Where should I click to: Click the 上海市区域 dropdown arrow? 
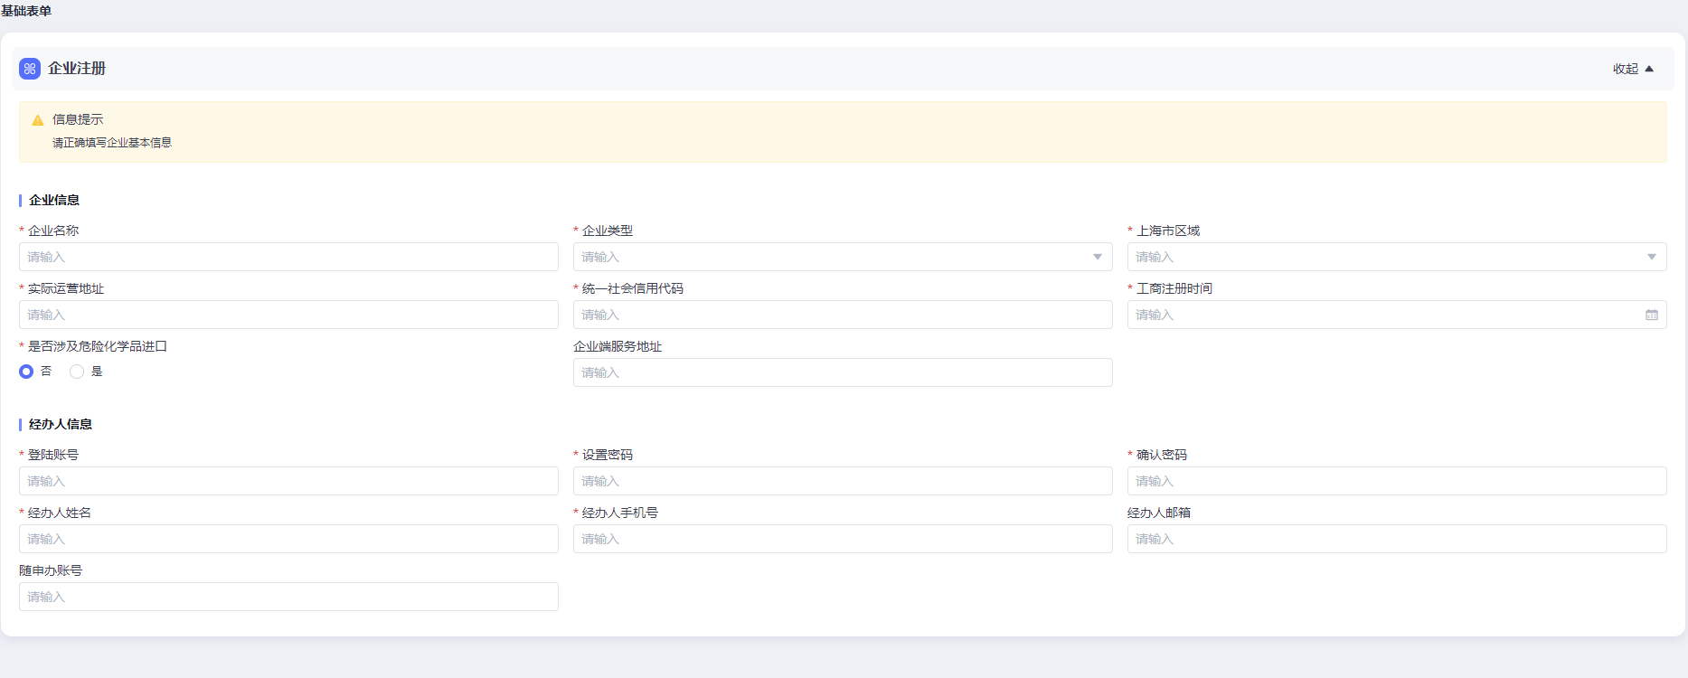[x=1652, y=257]
